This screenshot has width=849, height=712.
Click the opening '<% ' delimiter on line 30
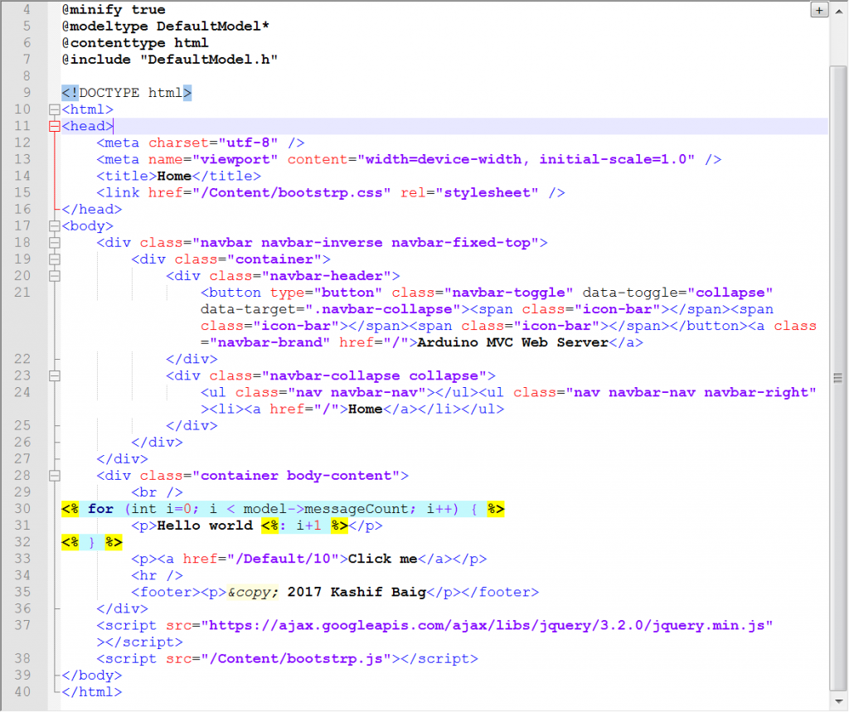[70, 510]
